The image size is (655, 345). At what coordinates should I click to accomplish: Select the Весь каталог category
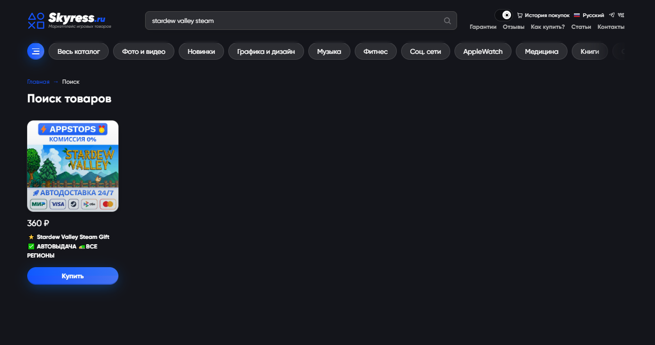79,52
